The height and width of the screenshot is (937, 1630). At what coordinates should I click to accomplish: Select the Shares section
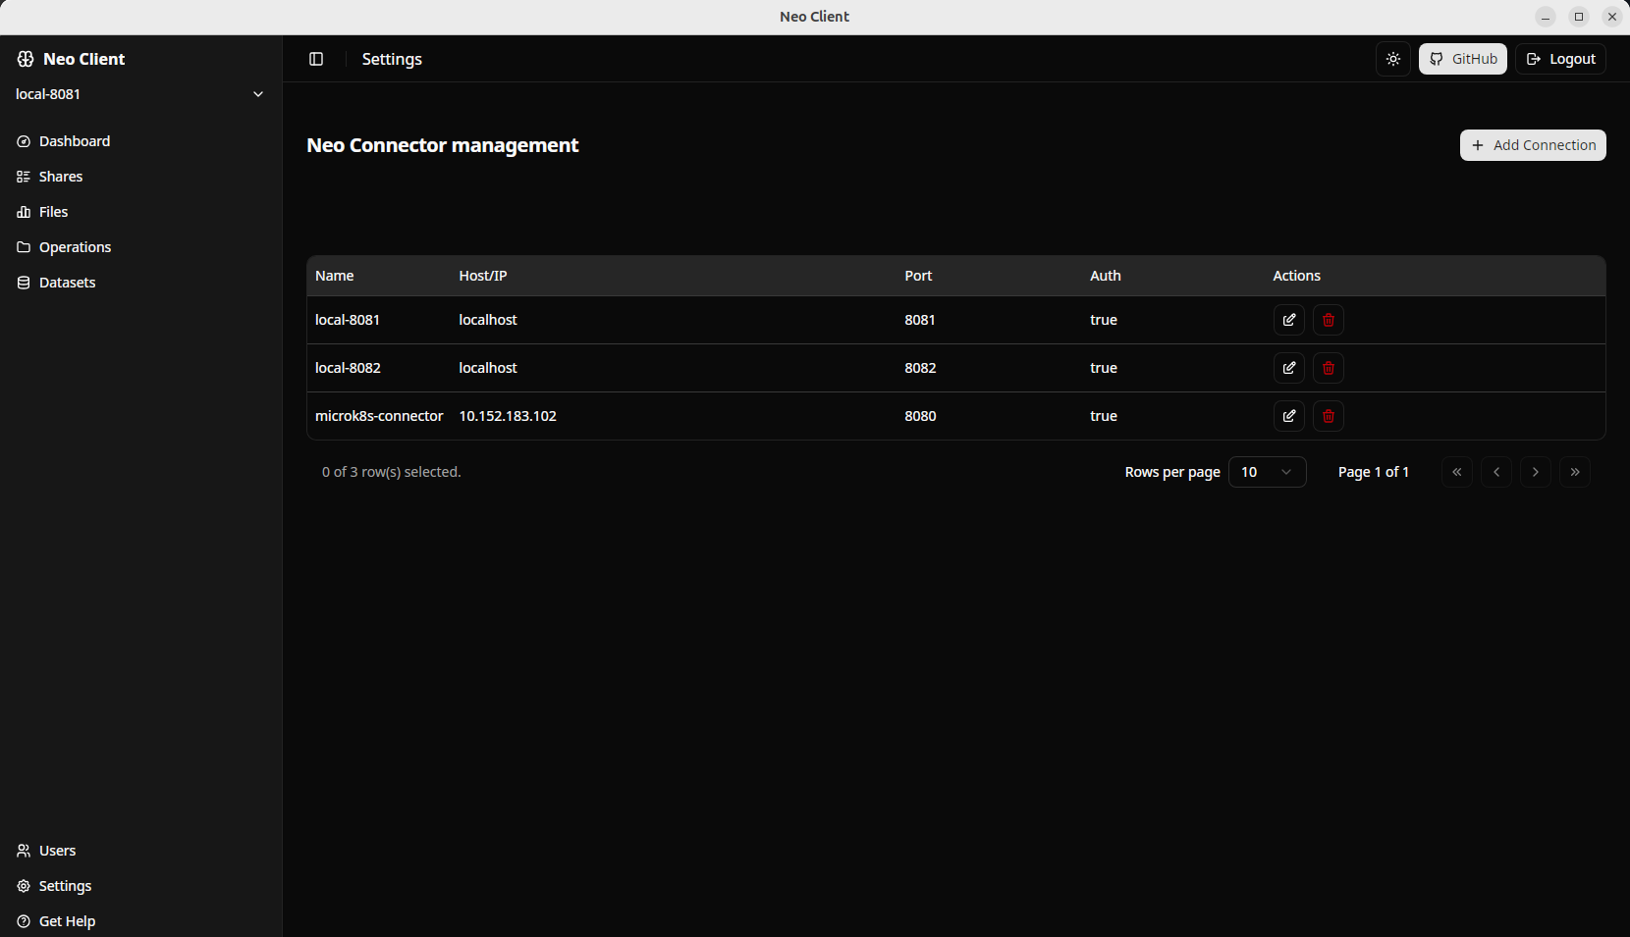[61, 176]
